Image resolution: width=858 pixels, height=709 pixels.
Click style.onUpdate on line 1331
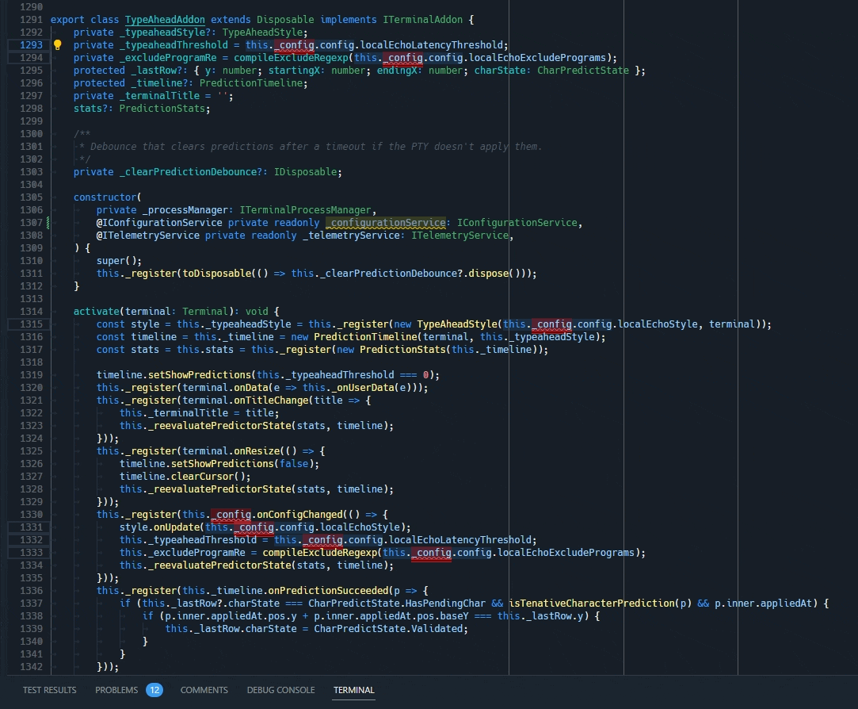tap(159, 527)
